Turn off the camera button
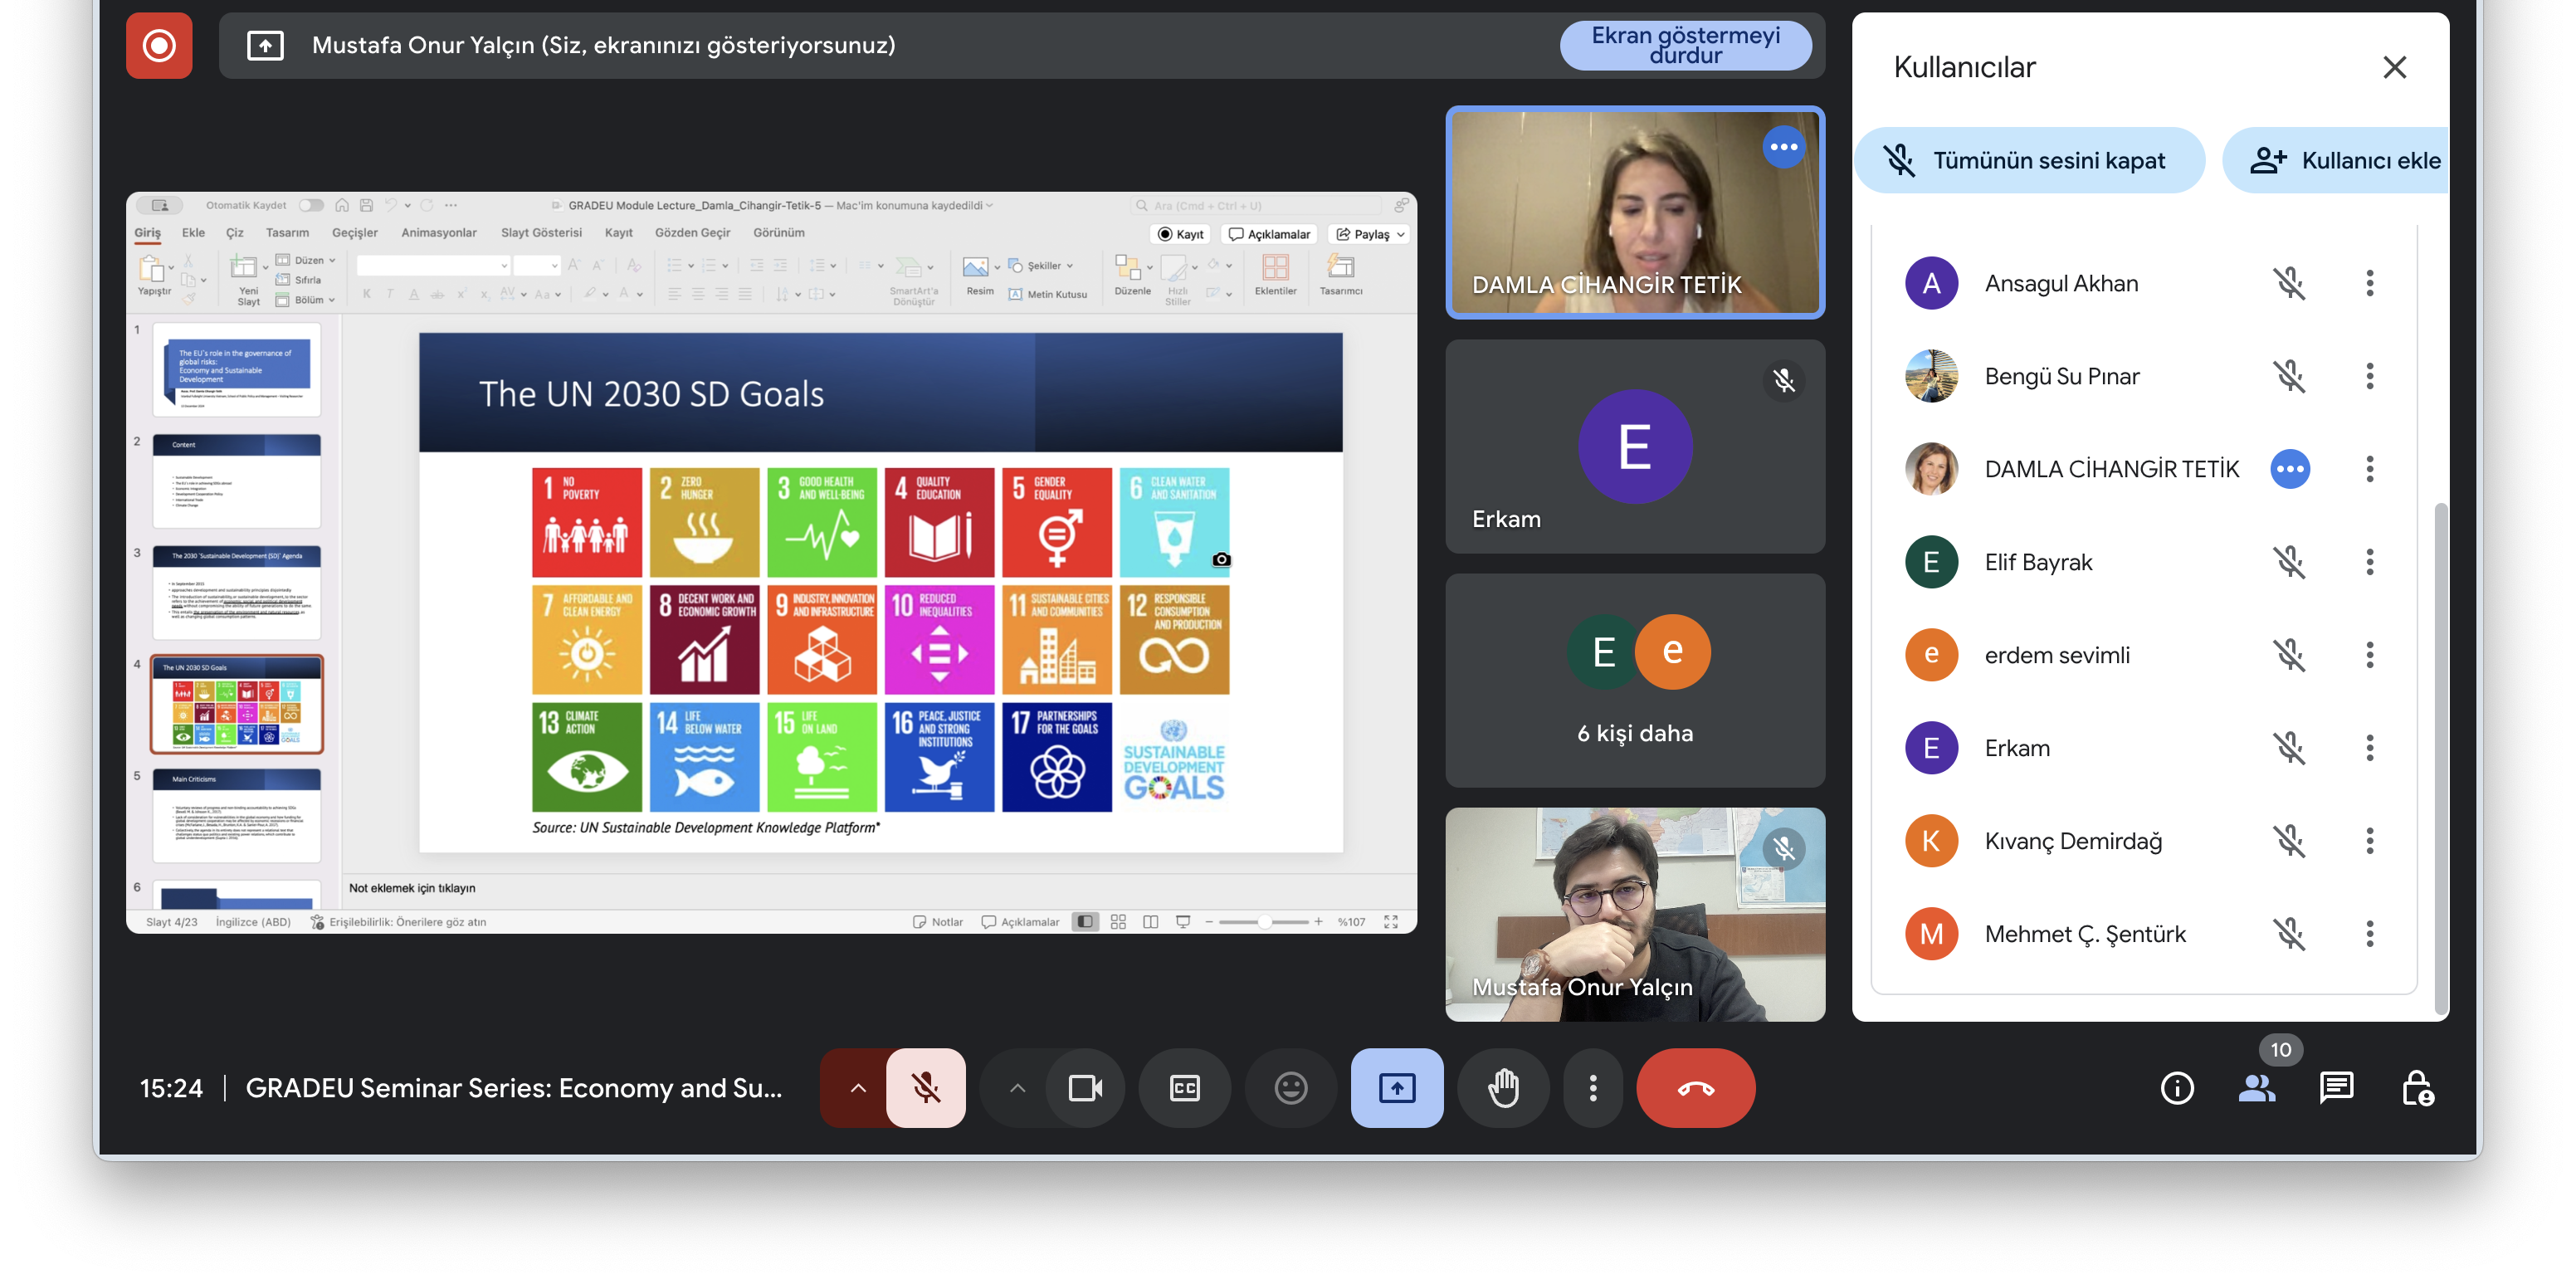The image size is (2576, 1284). 1085,1087
